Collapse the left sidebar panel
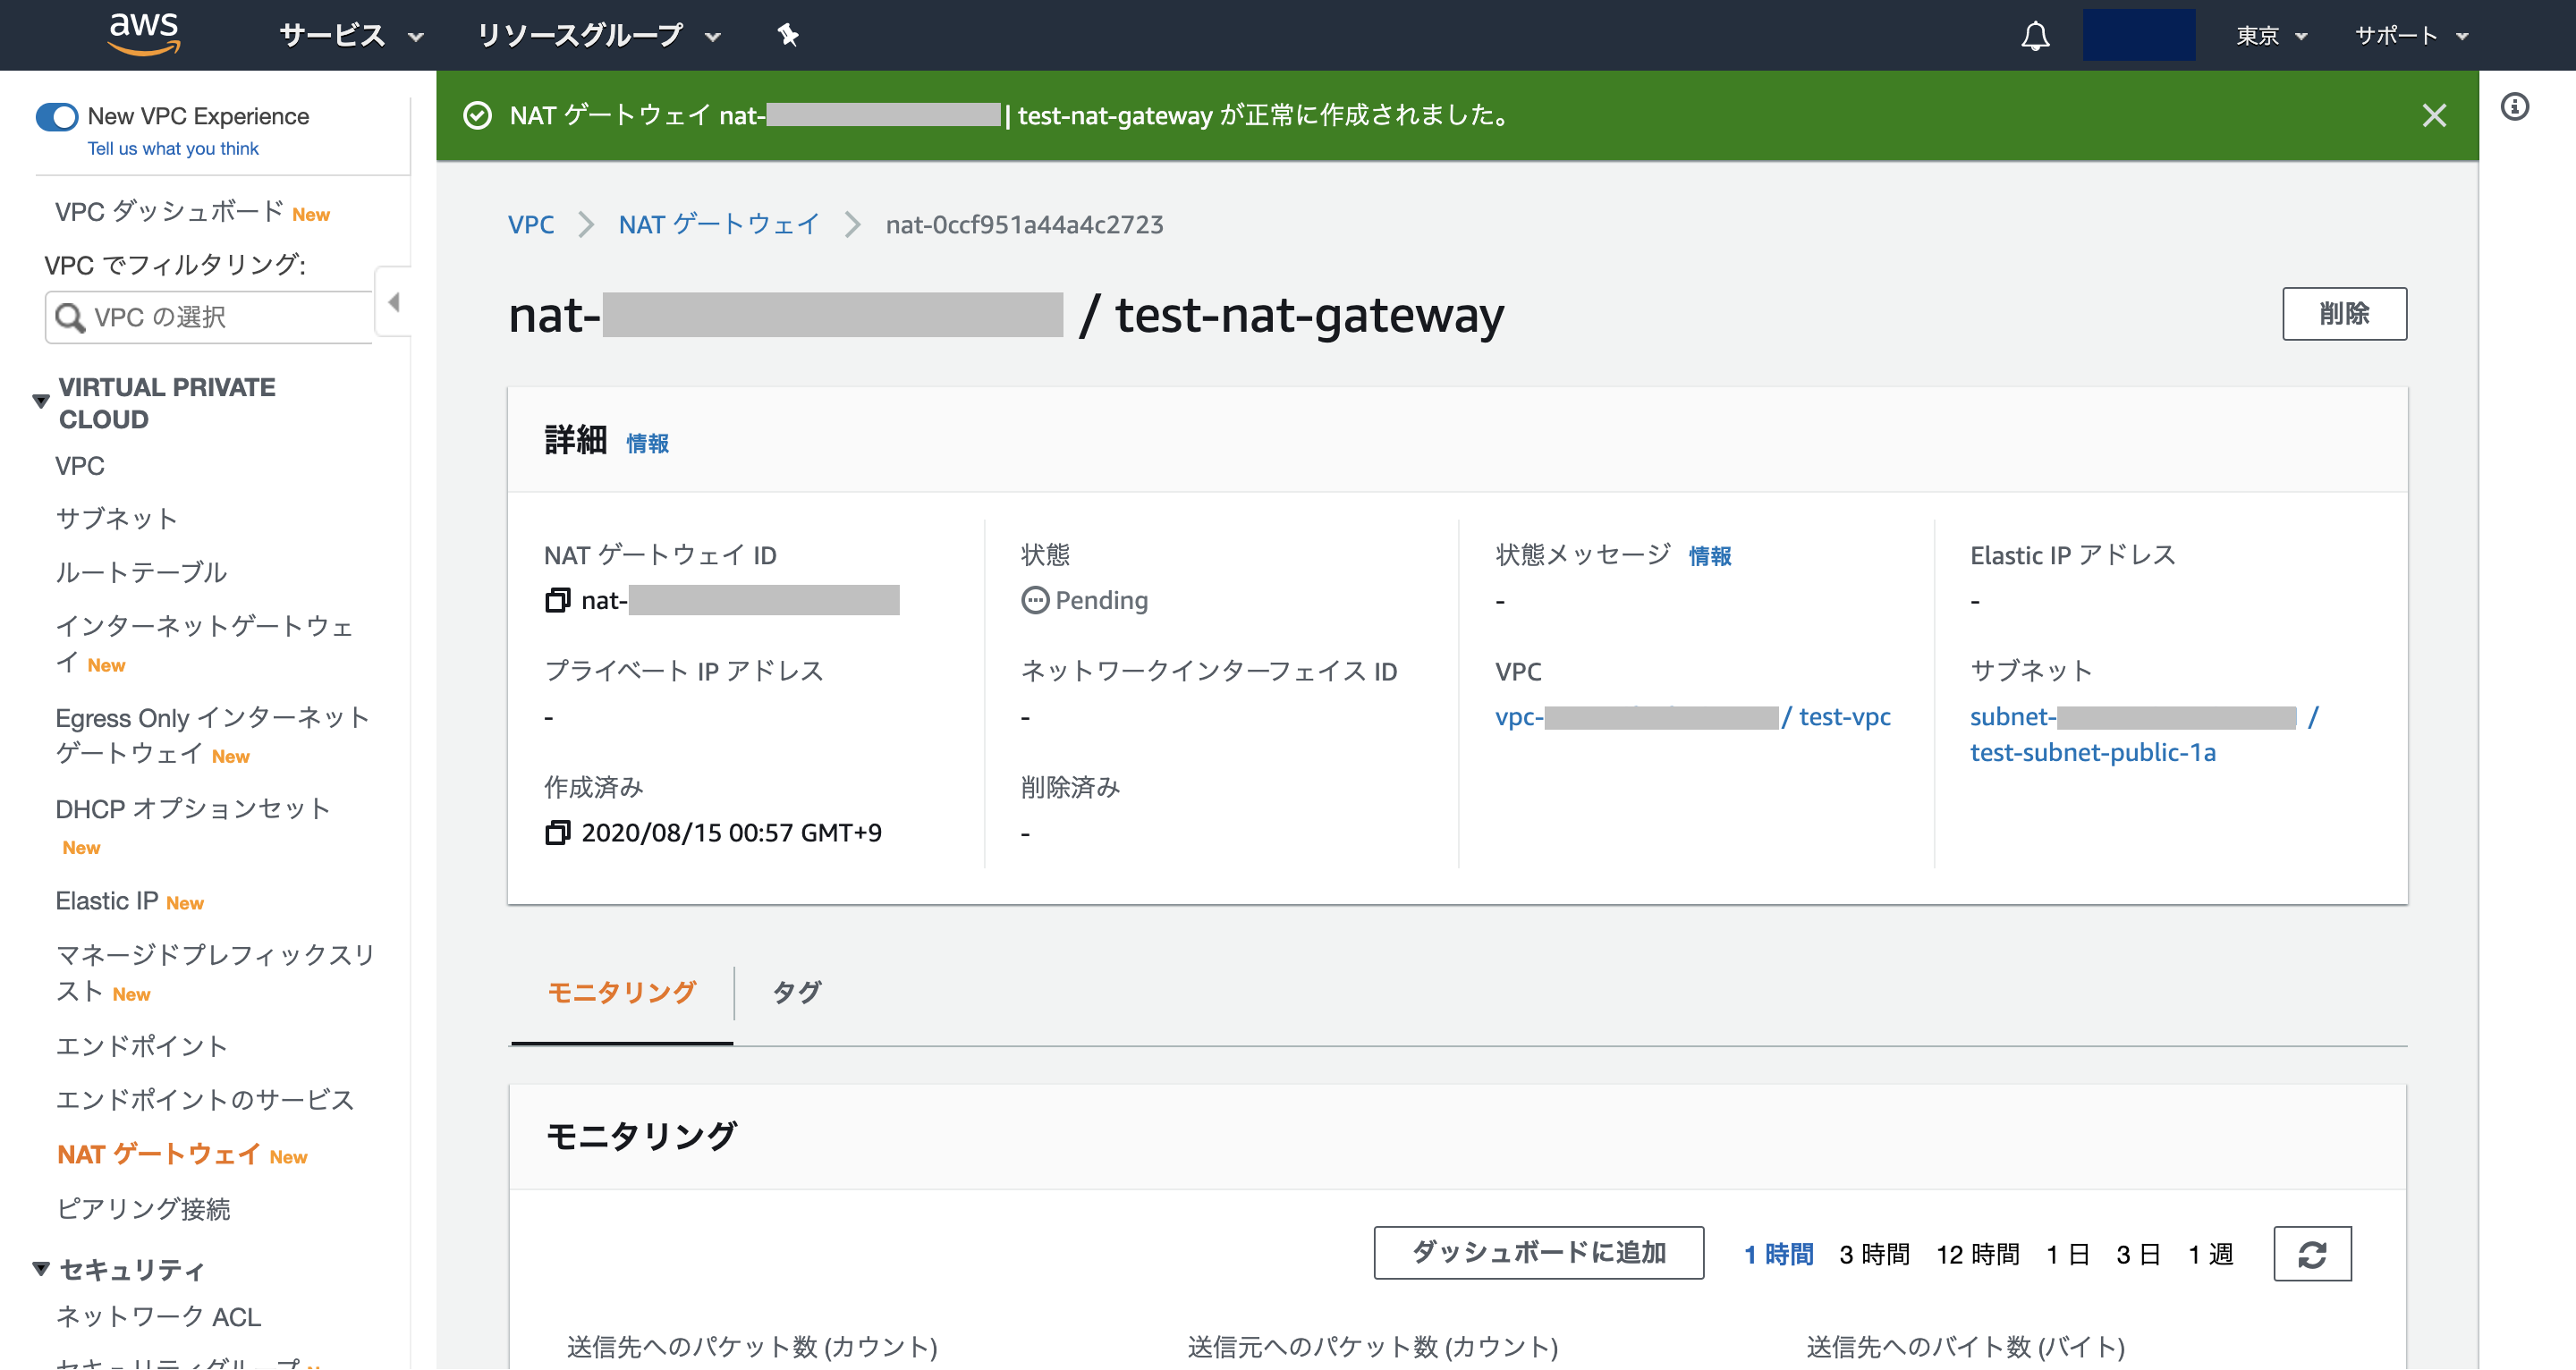The height and width of the screenshot is (1370, 2576). tap(395, 301)
